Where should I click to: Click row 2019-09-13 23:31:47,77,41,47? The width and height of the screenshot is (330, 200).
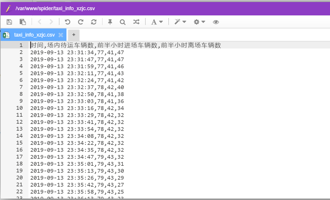pos(77,59)
